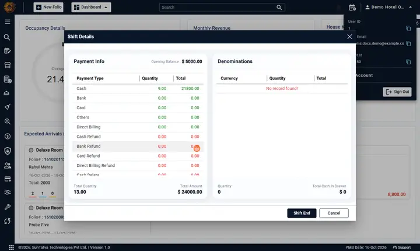Viewport: 420px width, 251px height.
Task: Click Account label in user menu
Action: coord(364,75)
